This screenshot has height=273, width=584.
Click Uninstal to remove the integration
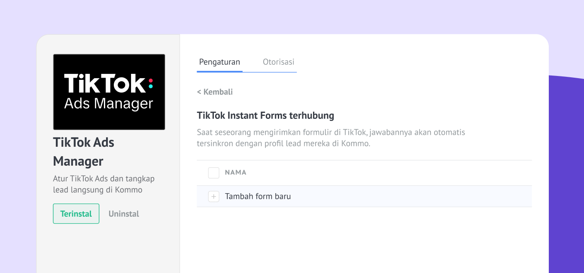[x=124, y=214]
